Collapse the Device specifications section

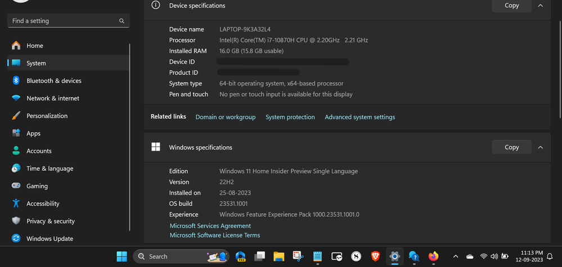541,6
